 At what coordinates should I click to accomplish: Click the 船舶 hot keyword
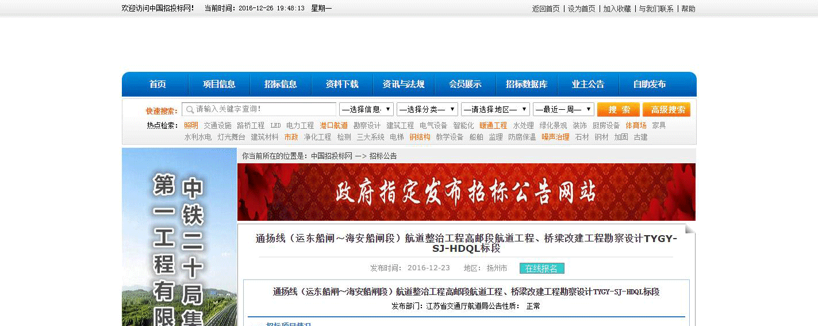point(476,137)
